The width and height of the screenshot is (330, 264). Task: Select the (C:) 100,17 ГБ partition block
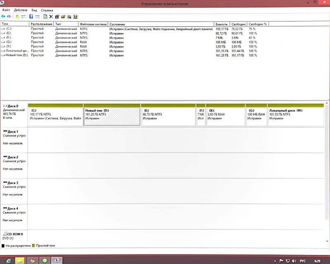tap(56, 115)
